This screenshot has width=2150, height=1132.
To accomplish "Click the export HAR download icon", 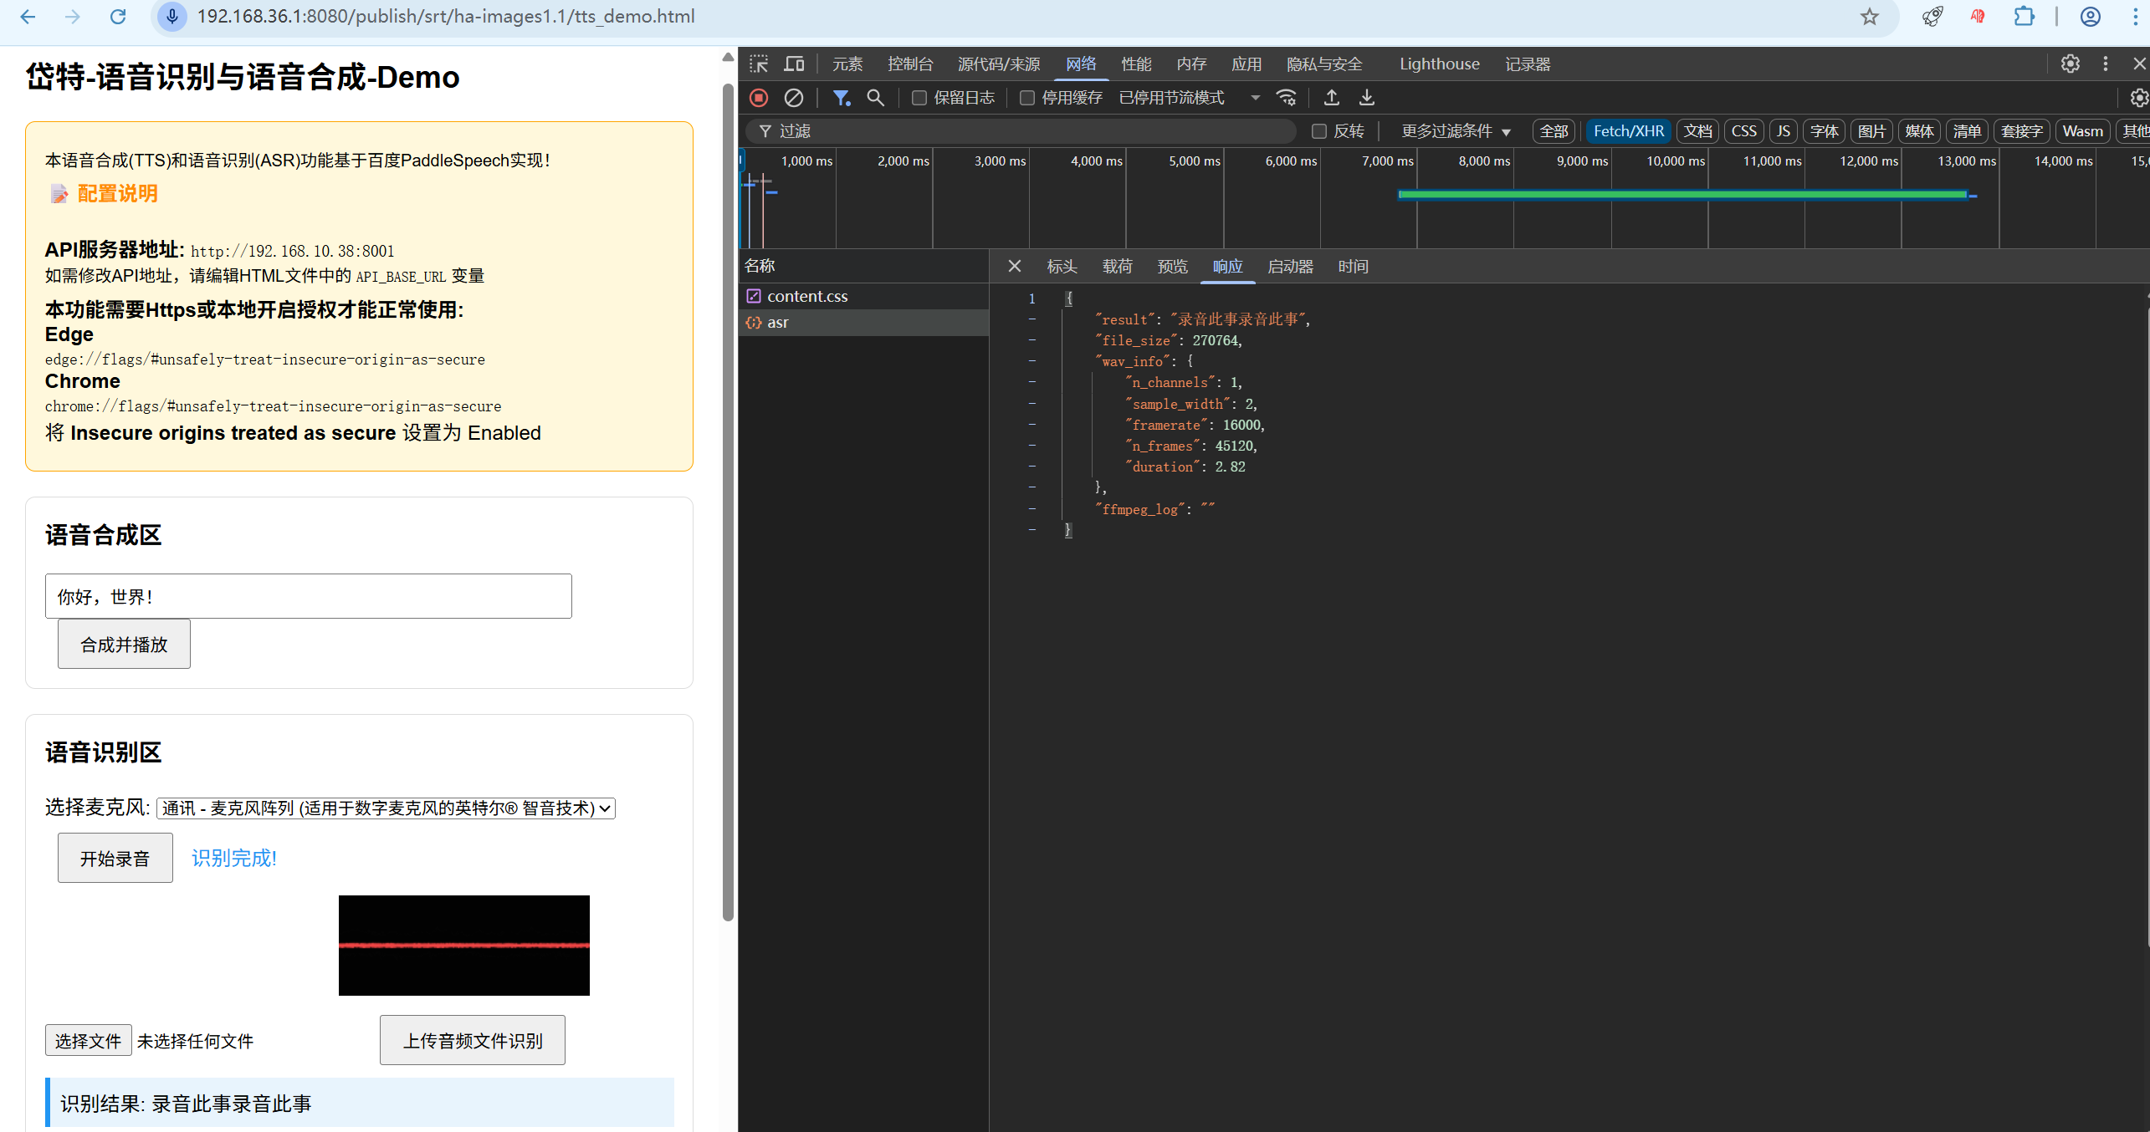I will (1366, 98).
